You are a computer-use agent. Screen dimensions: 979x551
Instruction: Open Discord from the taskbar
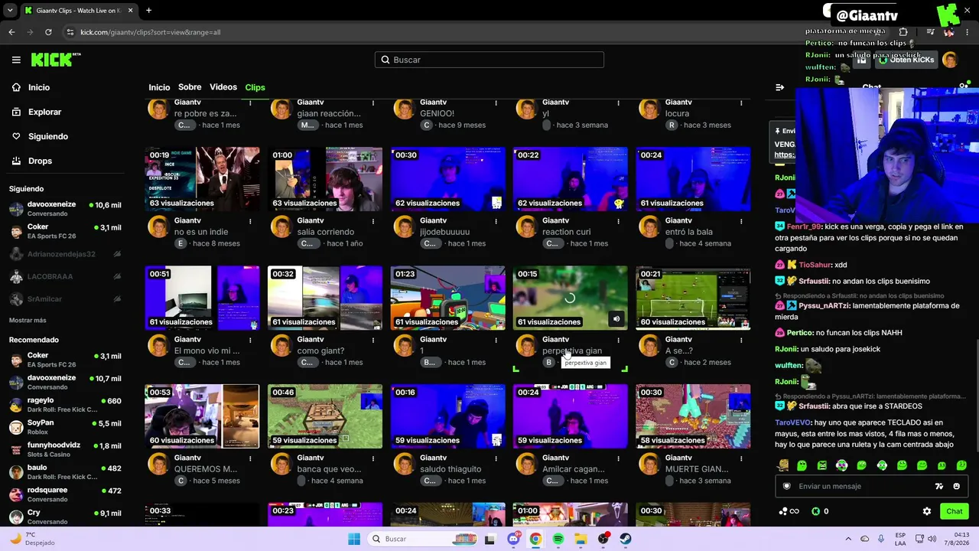(514, 539)
